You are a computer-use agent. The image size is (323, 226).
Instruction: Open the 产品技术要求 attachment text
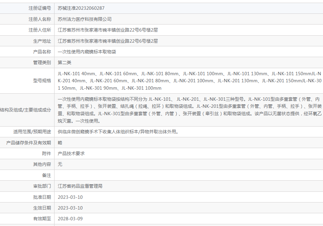click(x=71, y=153)
